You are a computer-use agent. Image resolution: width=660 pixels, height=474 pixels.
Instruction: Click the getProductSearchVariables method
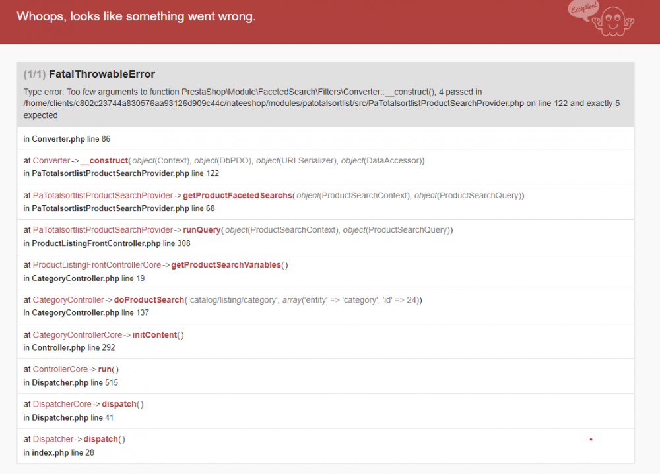coord(226,265)
